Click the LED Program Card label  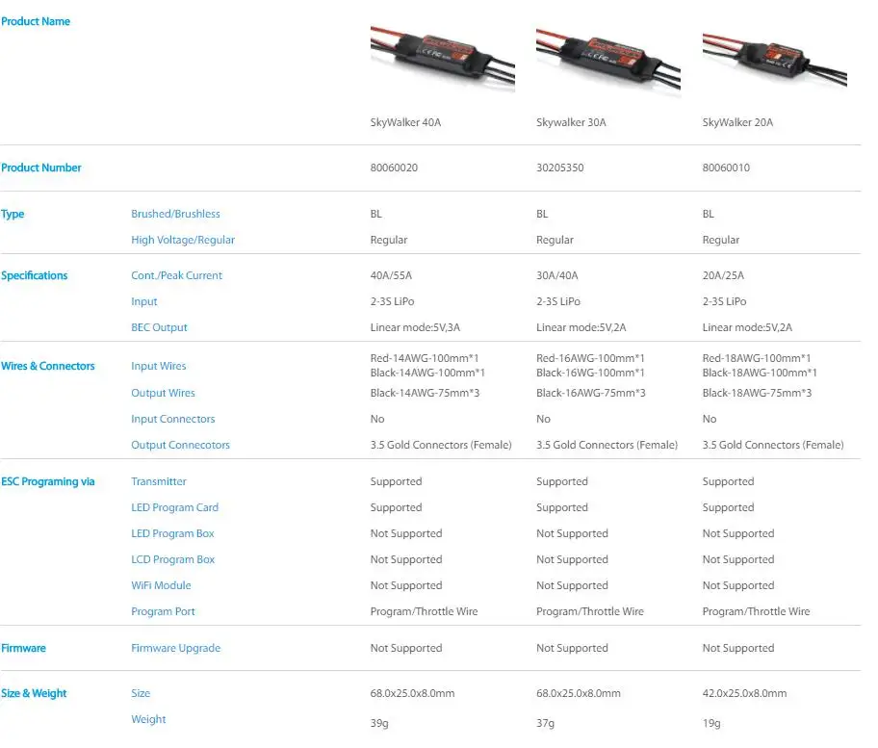(174, 507)
